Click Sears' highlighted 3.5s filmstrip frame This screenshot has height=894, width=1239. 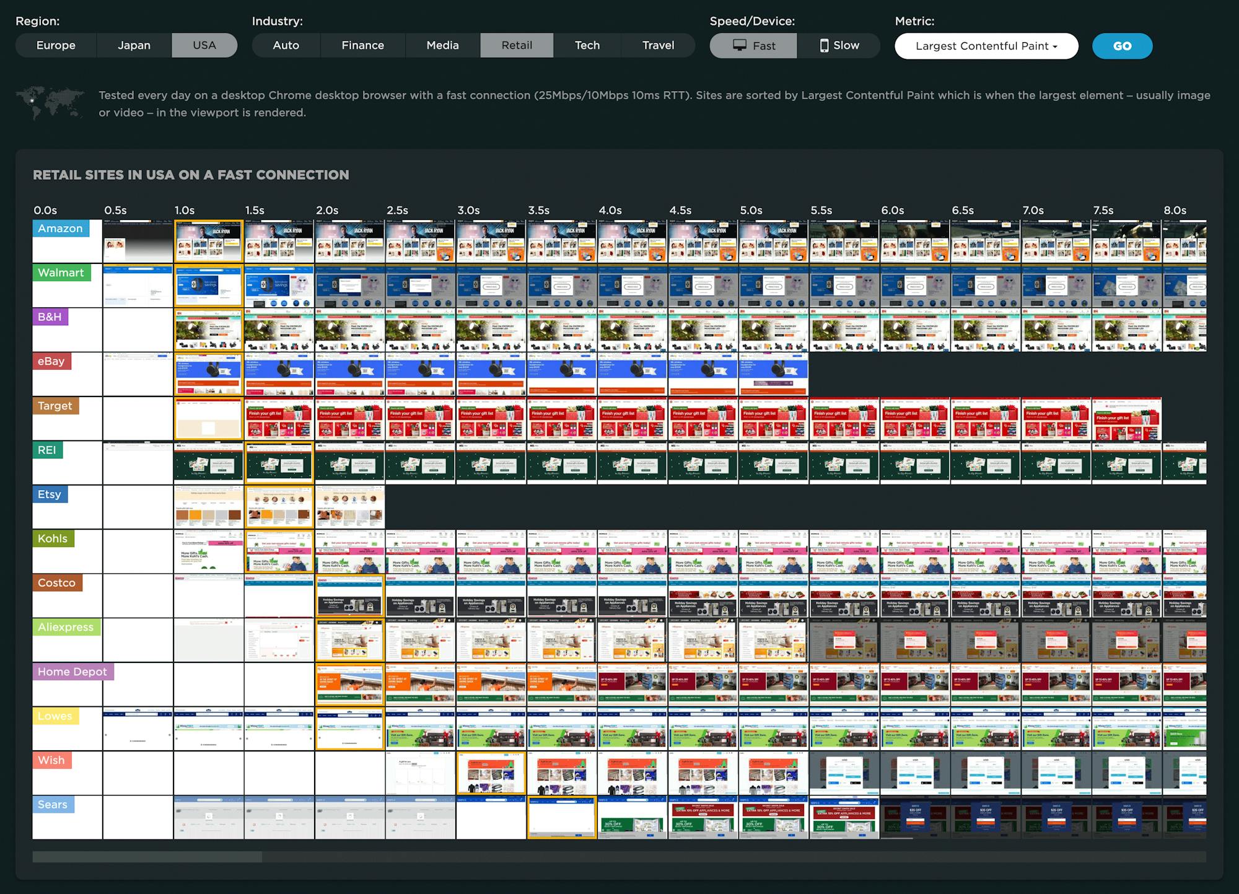pyautogui.click(x=561, y=817)
